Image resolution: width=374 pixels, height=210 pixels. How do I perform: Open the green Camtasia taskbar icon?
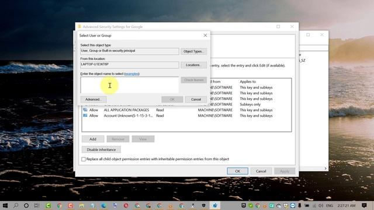(x=49, y=205)
